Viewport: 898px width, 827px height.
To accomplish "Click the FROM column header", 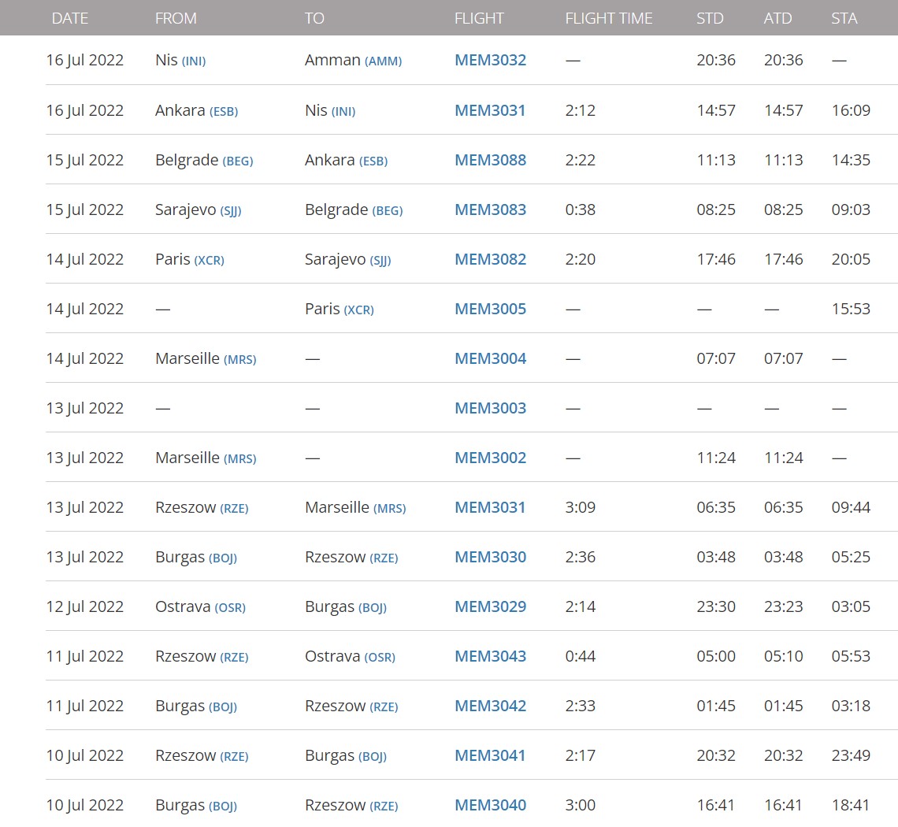I will [176, 18].
